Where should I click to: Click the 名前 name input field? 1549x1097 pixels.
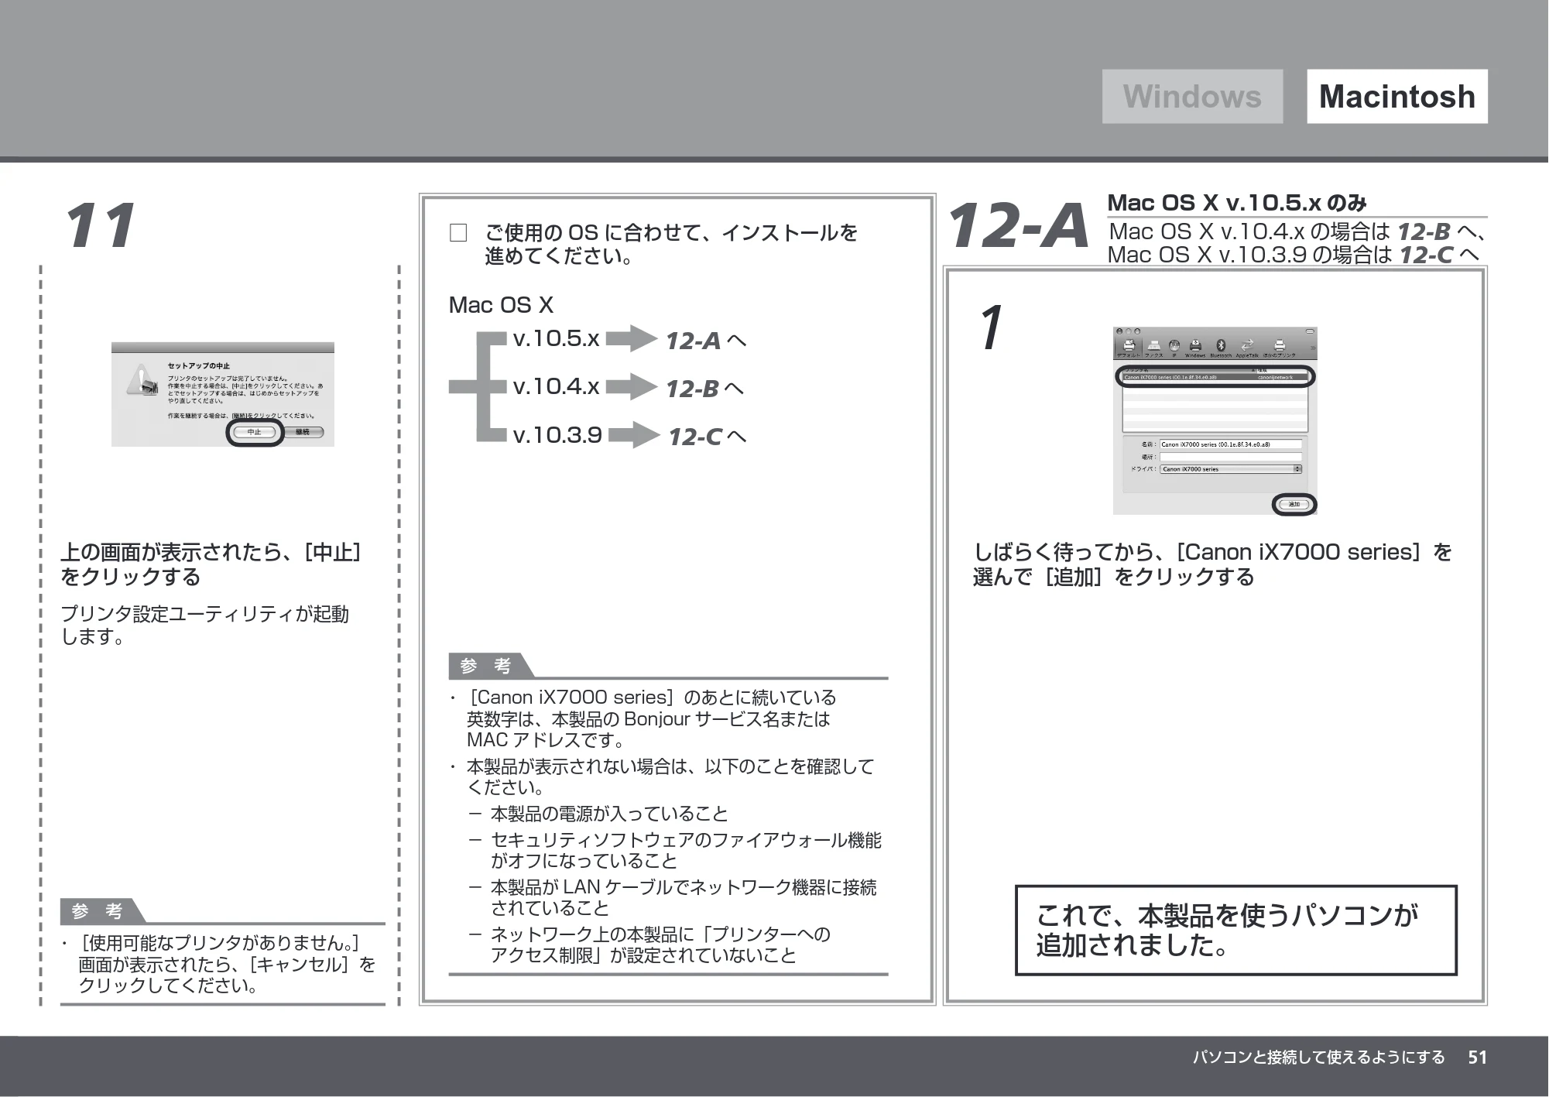pyautogui.click(x=1231, y=444)
